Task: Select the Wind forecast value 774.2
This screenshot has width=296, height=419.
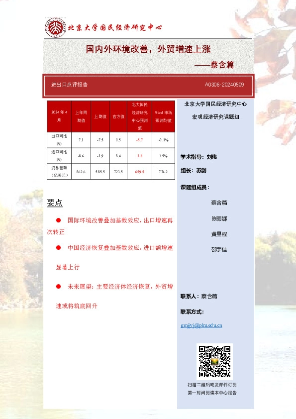Action: [x=163, y=172]
